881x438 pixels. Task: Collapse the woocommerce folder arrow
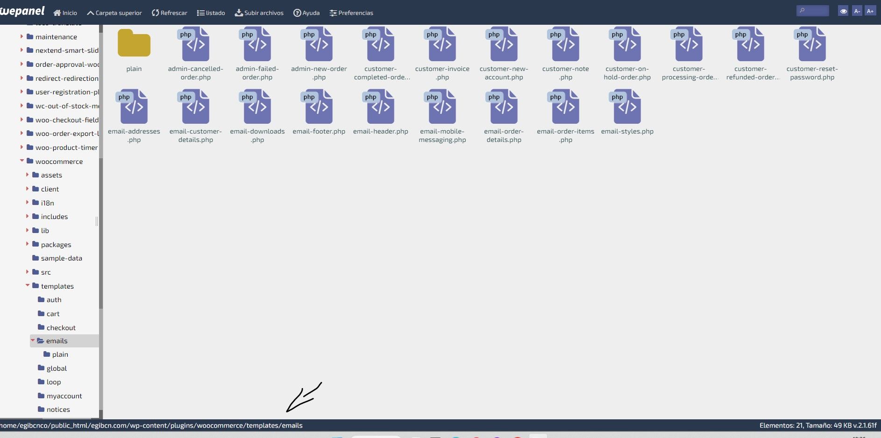[21, 161]
